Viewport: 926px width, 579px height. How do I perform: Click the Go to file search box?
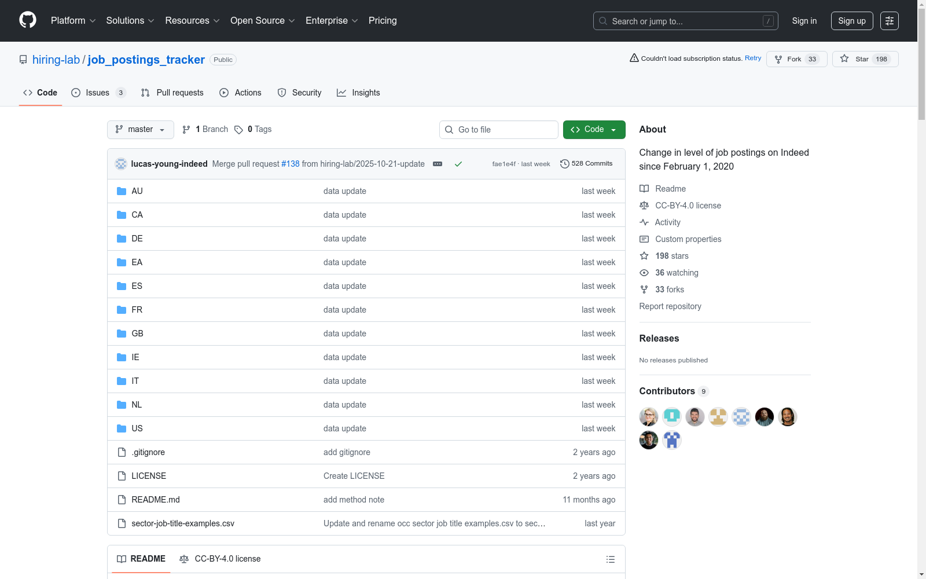tap(499, 130)
